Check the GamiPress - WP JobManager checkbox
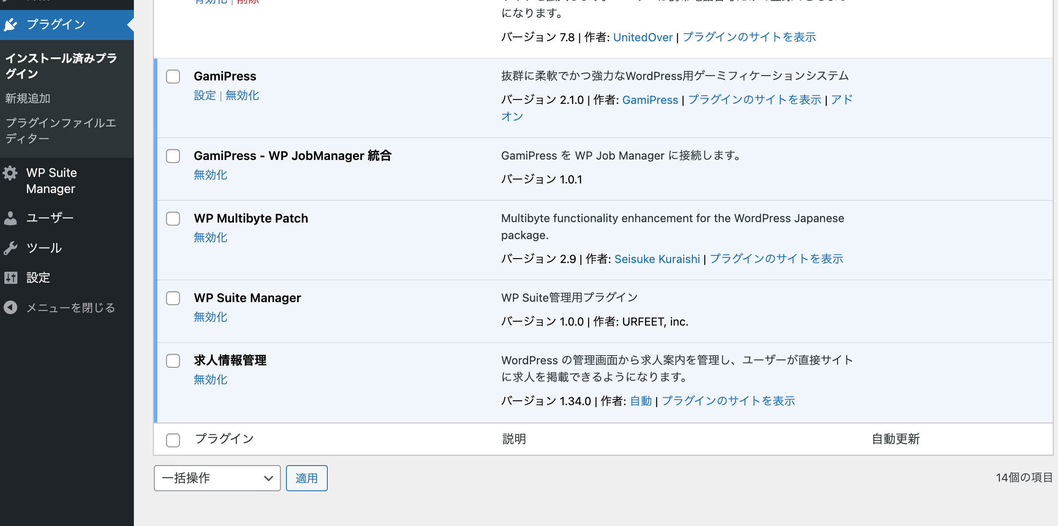This screenshot has height=526, width=1058. point(173,156)
